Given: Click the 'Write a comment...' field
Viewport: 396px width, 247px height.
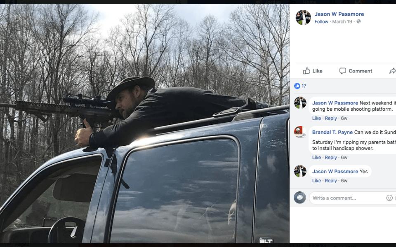Looking at the screenshot, I should click(346, 198).
